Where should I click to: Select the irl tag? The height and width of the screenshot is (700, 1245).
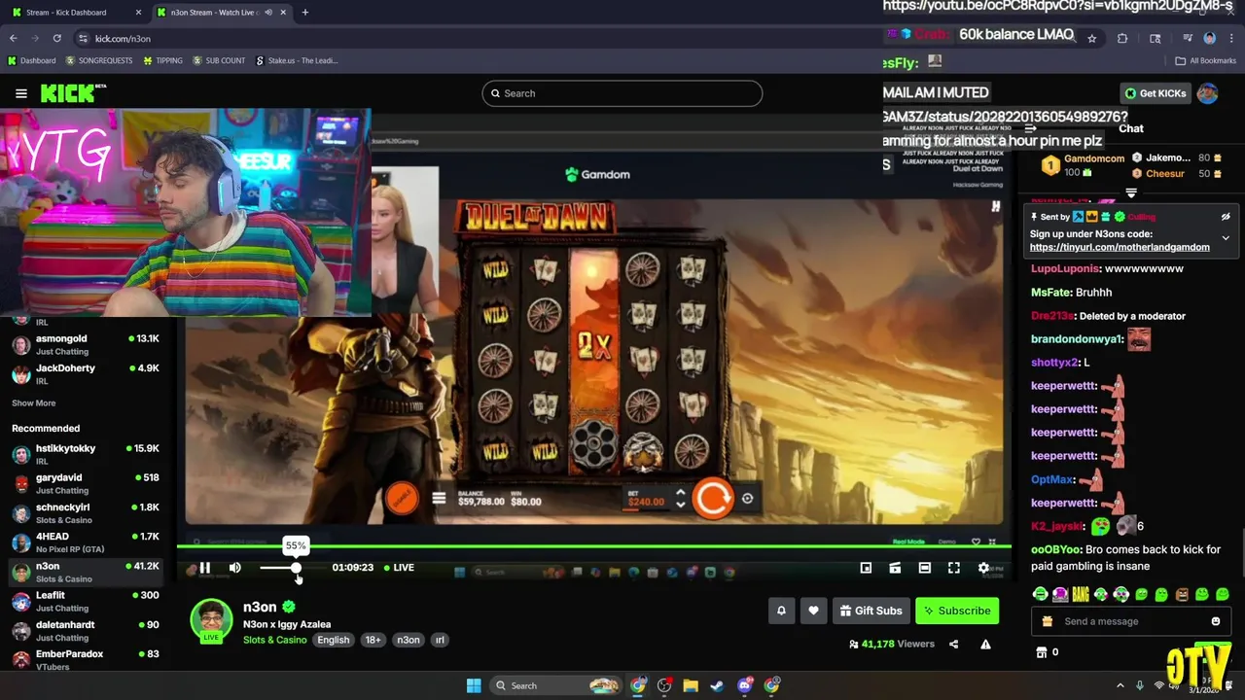point(440,640)
